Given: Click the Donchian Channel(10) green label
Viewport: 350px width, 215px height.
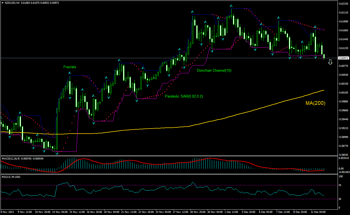Looking at the screenshot, I should pos(215,71).
